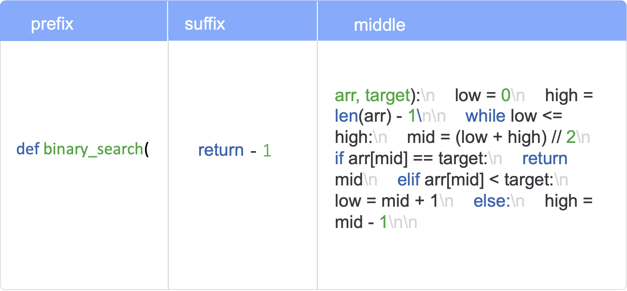Click binary_search function name
This screenshot has width=627, height=291.
tap(93, 150)
